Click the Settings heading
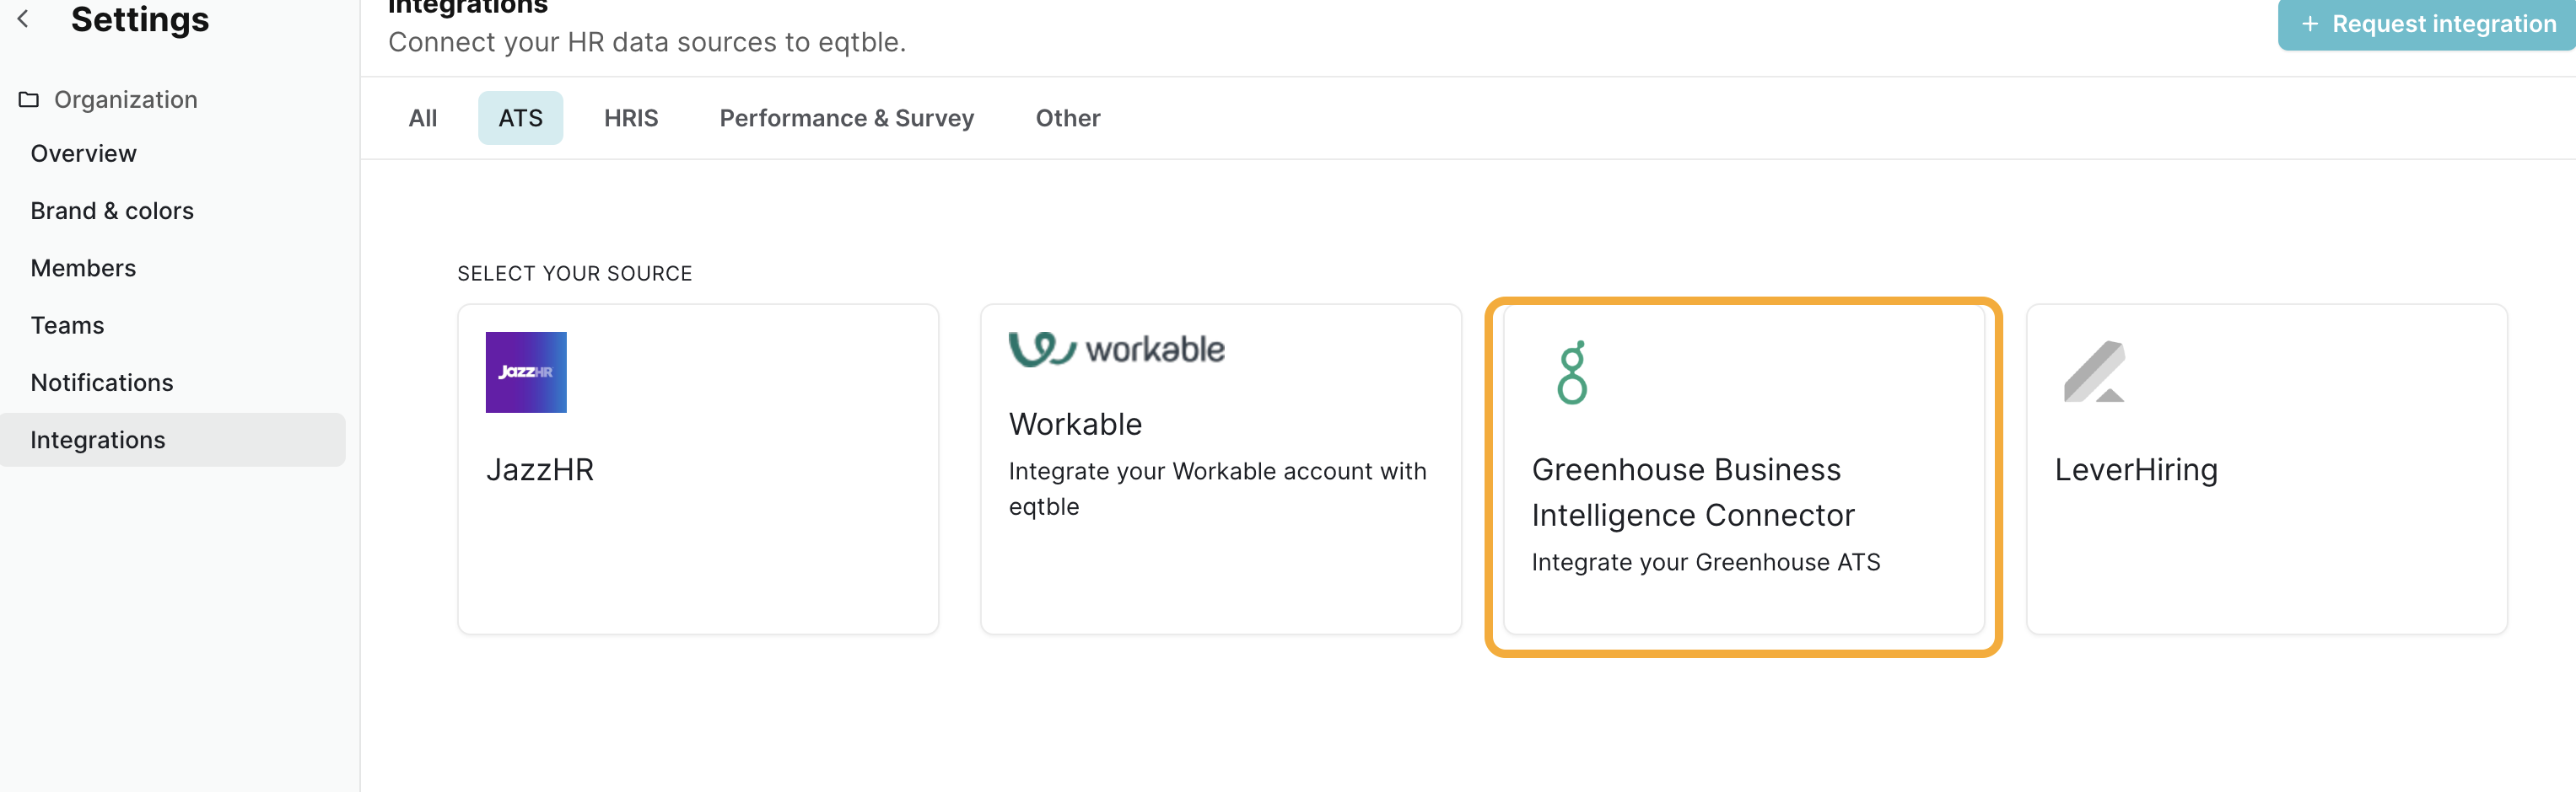The width and height of the screenshot is (2576, 792). click(140, 19)
